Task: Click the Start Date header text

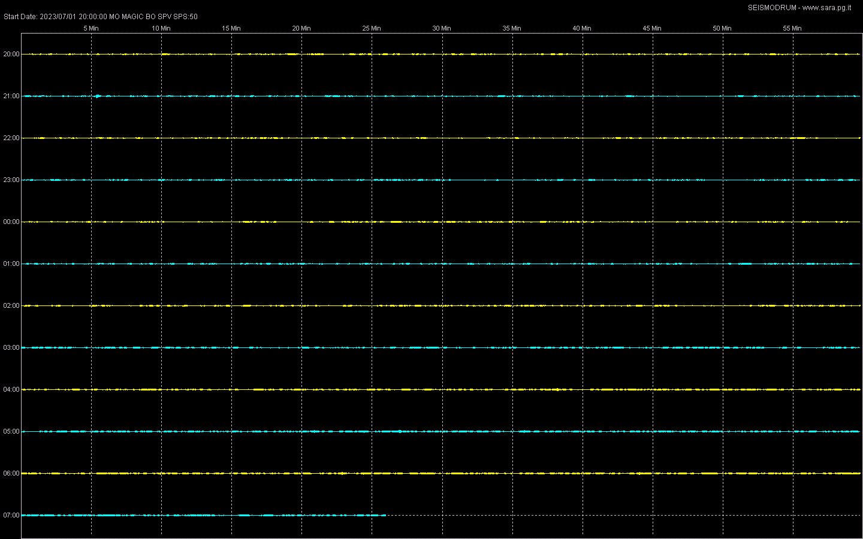Action: (x=101, y=17)
